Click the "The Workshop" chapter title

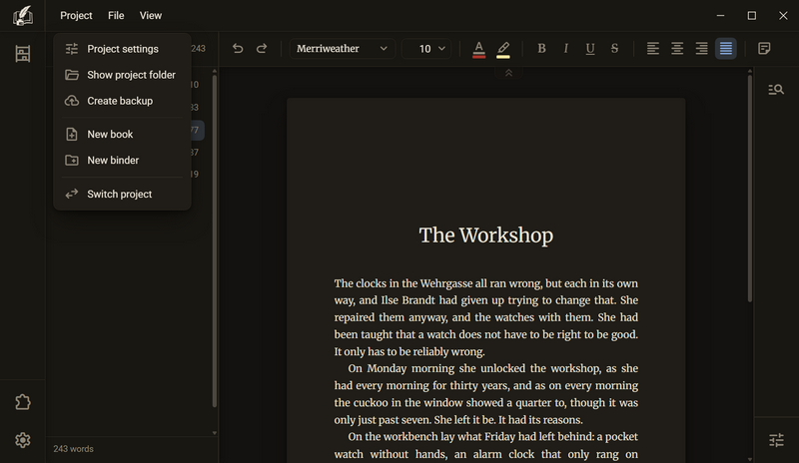[x=485, y=235]
